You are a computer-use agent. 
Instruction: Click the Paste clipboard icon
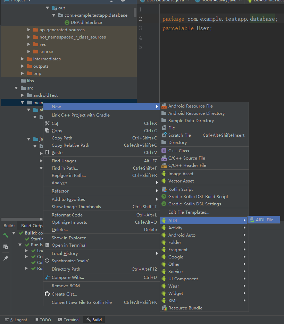click(47, 153)
